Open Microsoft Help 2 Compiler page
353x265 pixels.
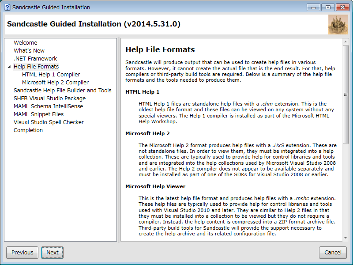(x=56, y=83)
